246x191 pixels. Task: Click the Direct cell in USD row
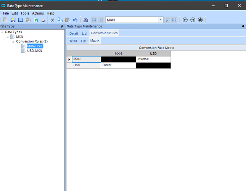(x=118, y=65)
